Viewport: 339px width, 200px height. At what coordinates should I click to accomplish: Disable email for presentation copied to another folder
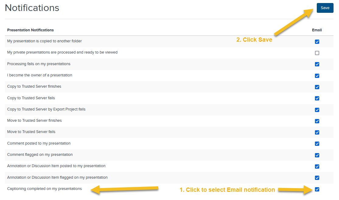(317, 41)
